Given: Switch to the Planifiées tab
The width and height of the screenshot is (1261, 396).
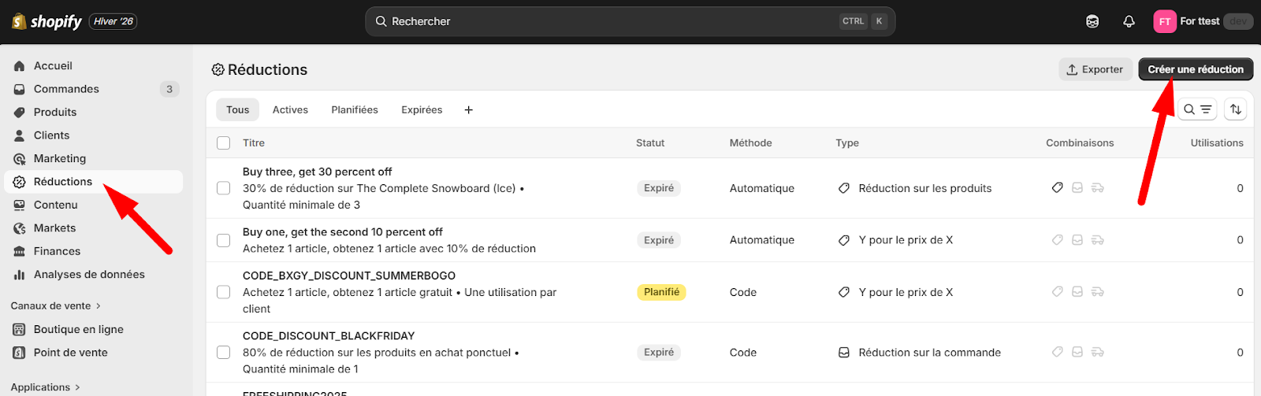Looking at the screenshot, I should [x=355, y=109].
